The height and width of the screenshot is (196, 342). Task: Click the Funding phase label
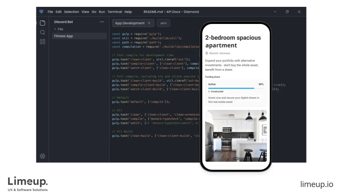[x=212, y=77]
